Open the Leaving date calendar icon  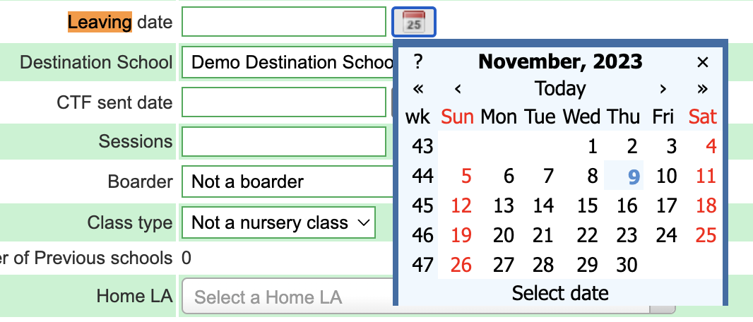click(x=413, y=22)
